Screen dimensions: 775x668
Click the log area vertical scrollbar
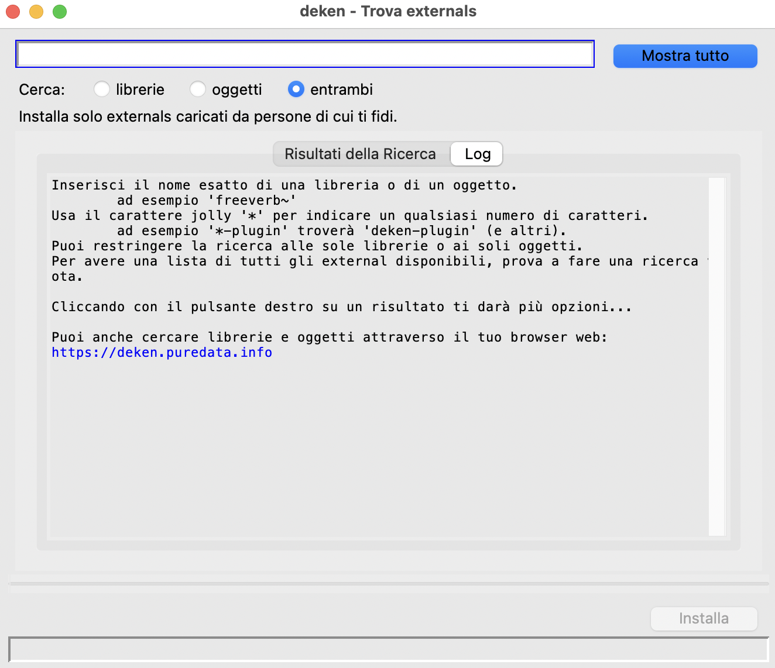[x=716, y=356]
